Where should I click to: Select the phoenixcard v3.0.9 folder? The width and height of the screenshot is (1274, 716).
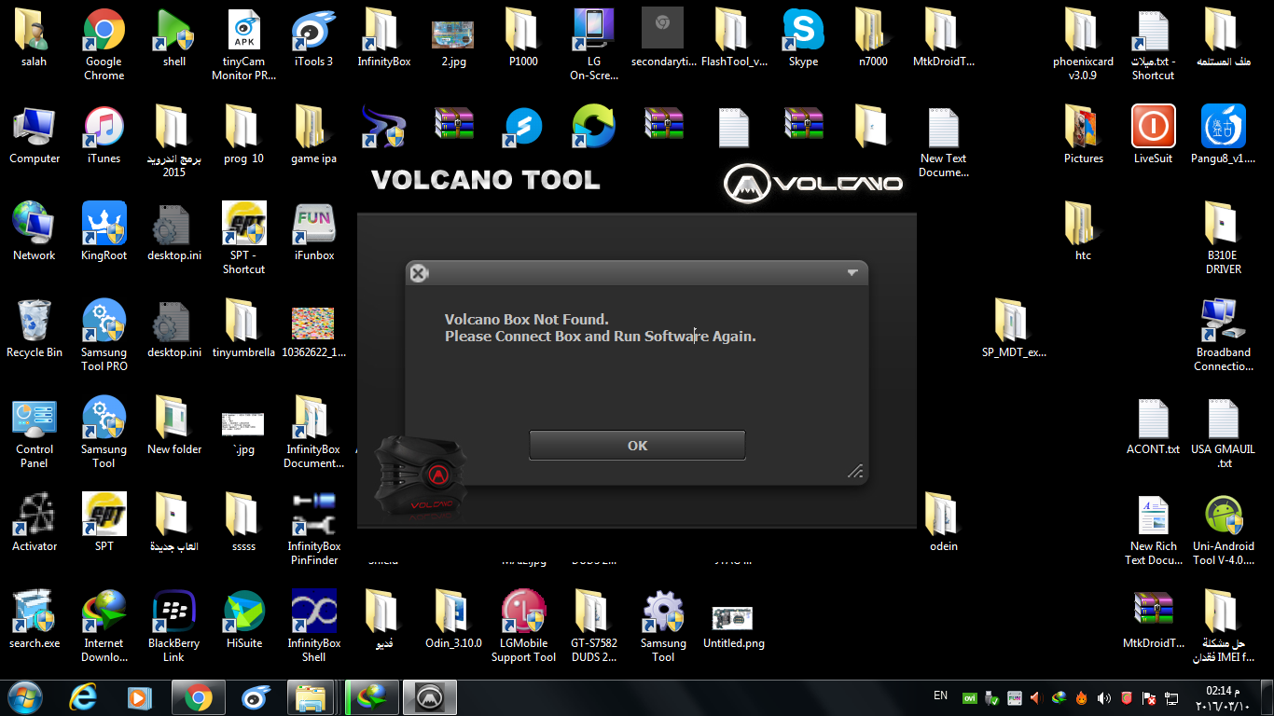(1083, 44)
